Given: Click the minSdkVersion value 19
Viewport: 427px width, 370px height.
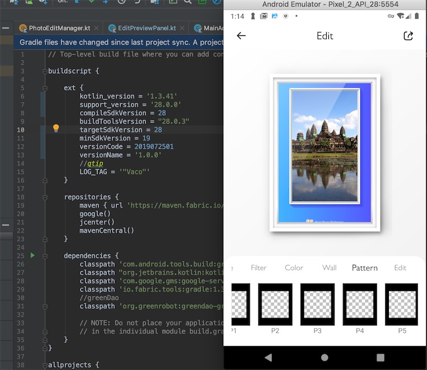Looking at the screenshot, I should pyautogui.click(x=146, y=138).
